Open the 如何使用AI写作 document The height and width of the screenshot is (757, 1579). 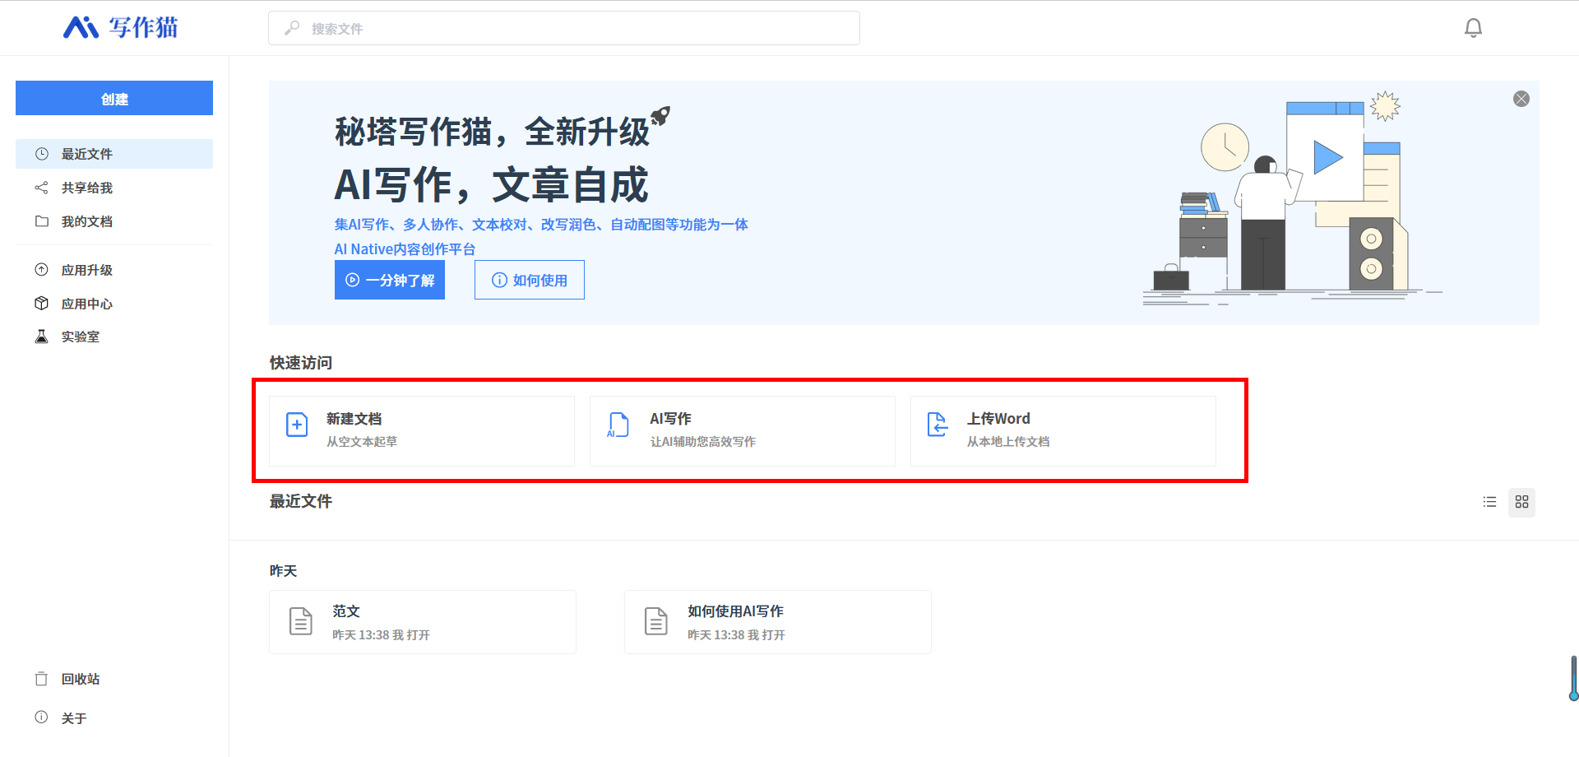pos(778,622)
